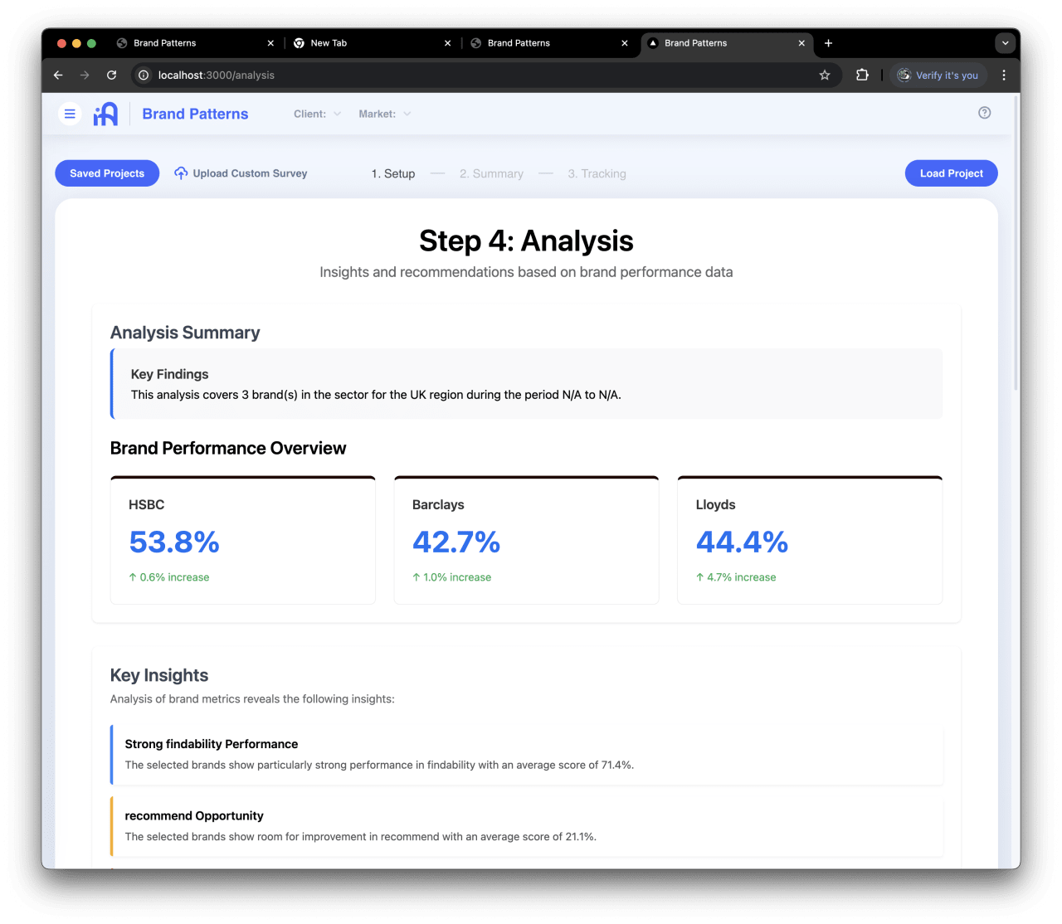The image size is (1062, 924).
Task: Open Saved Projects
Action: (x=106, y=173)
